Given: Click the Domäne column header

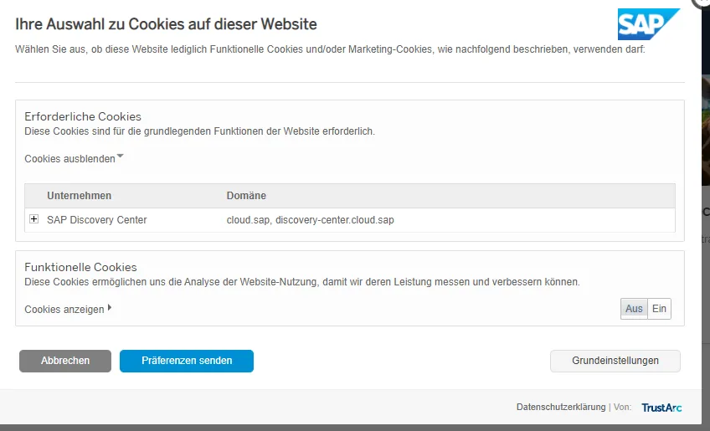Looking at the screenshot, I should pos(246,196).
